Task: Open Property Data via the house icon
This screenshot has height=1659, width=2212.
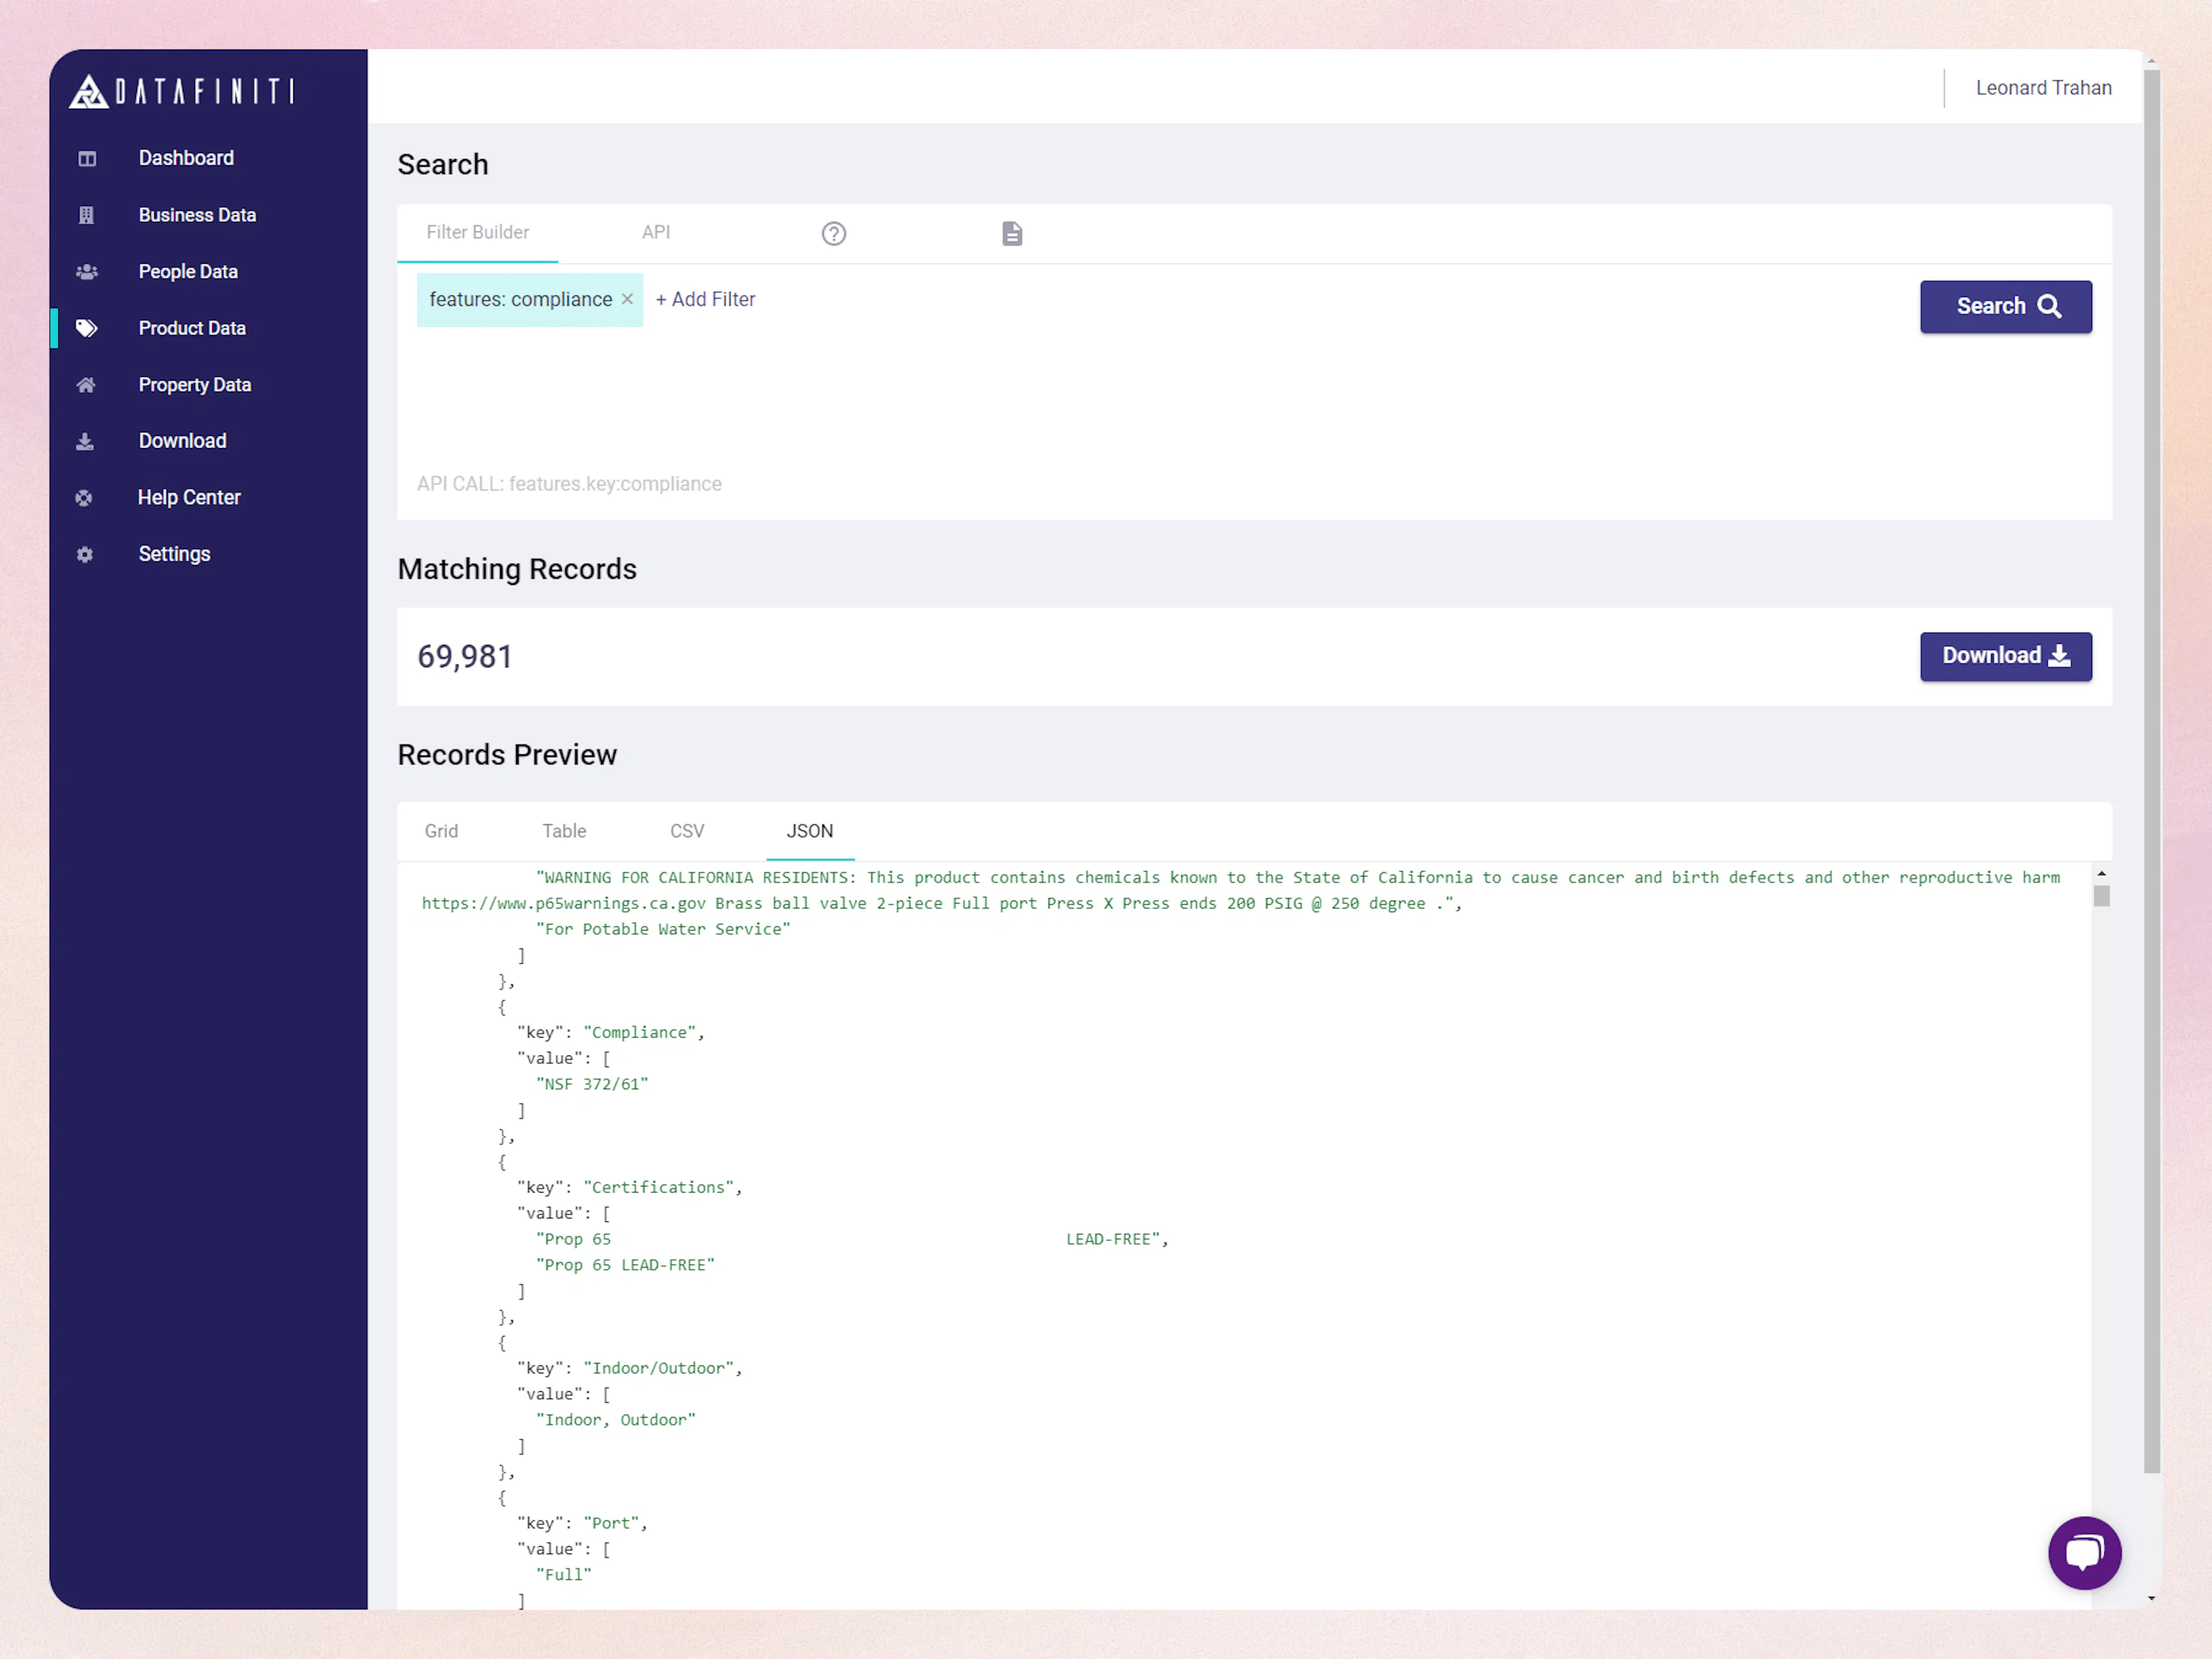Action: point(86,385)
